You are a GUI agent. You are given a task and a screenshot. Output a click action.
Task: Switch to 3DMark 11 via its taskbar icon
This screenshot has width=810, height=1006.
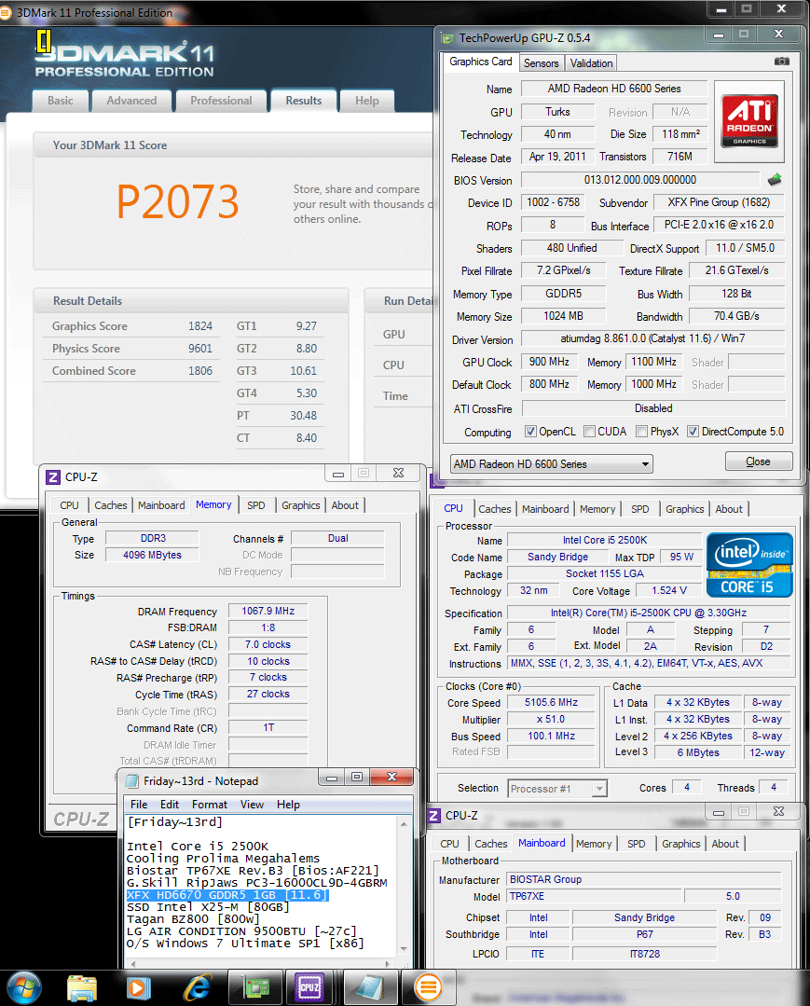point(428,988)
